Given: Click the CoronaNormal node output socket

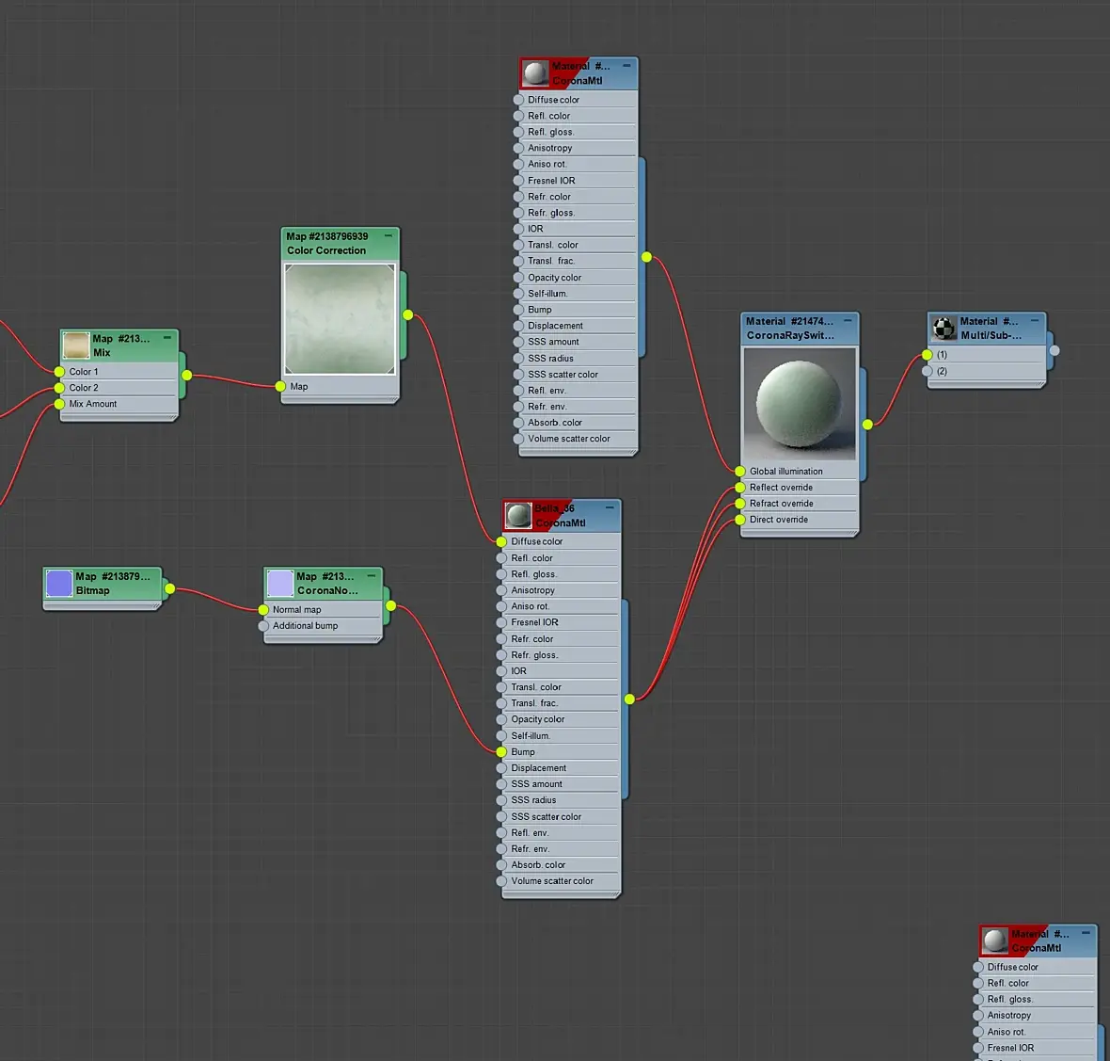Looking at the screenshot, I should tap(390, 606).
